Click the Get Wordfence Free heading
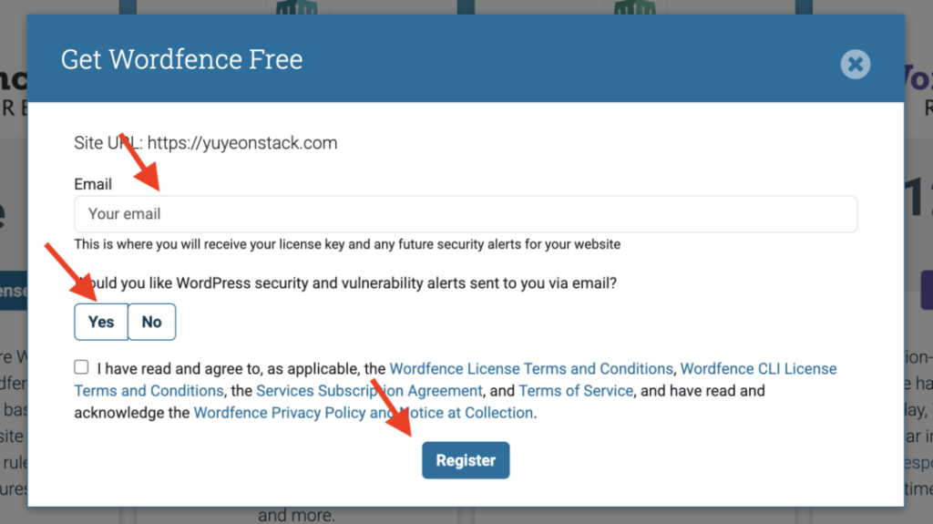Viewport: 933px width, 524px height. click(x=181, y=59)
